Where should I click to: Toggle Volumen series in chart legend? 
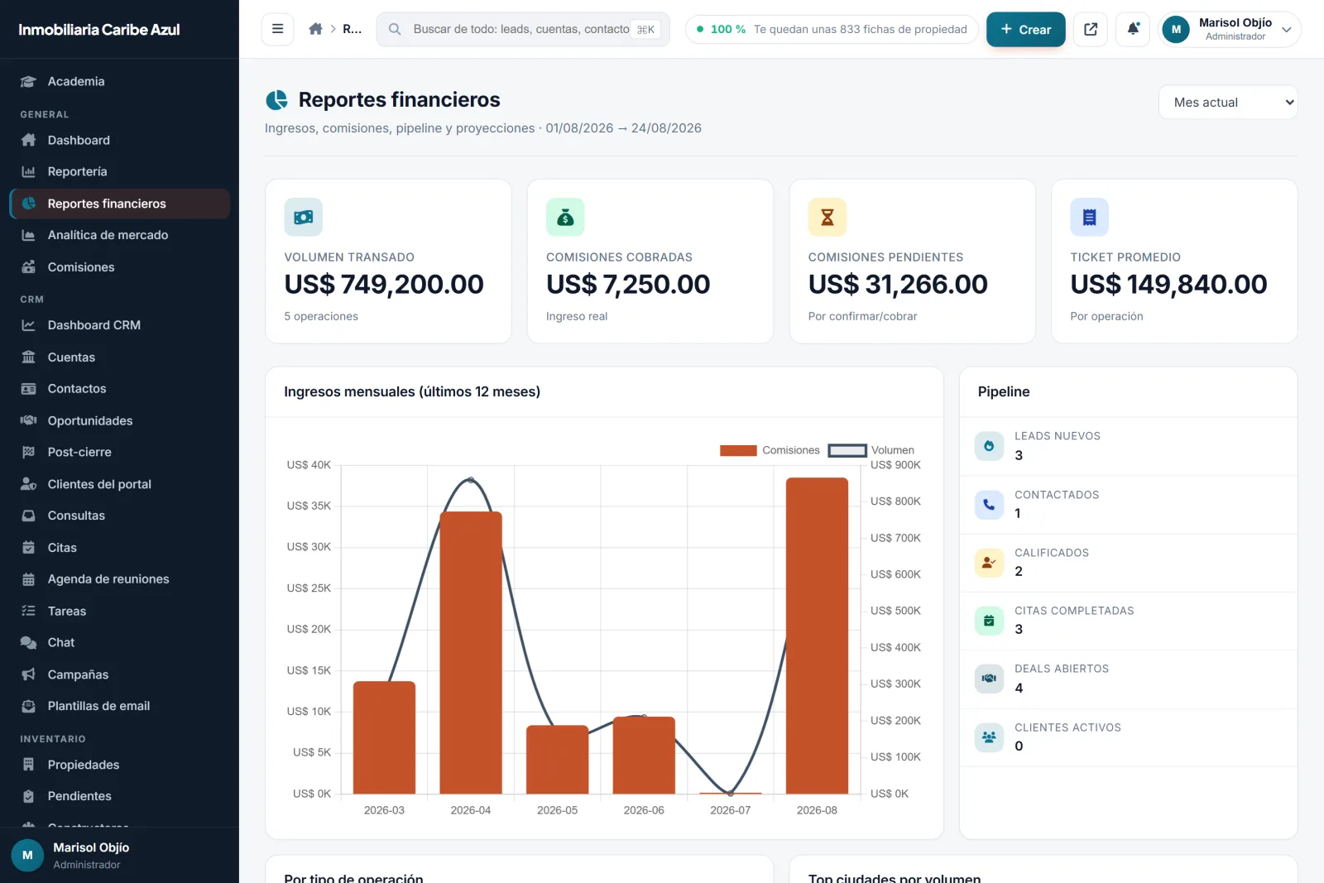(871, 450)
